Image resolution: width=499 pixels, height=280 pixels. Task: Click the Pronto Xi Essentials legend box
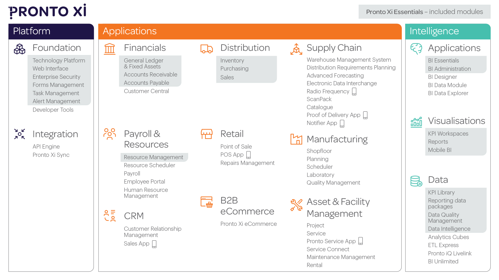(424, 12)
